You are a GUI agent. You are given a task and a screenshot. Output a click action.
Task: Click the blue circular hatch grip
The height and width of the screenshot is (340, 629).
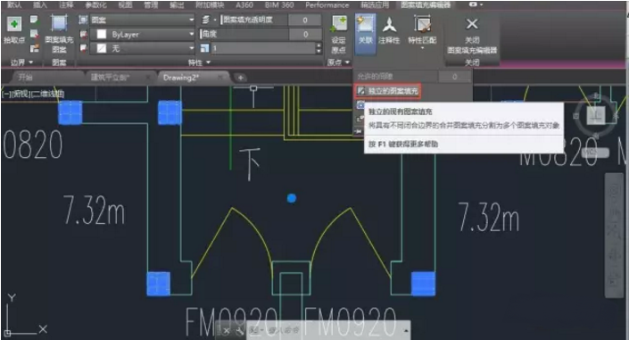click(x=292, y=198)
